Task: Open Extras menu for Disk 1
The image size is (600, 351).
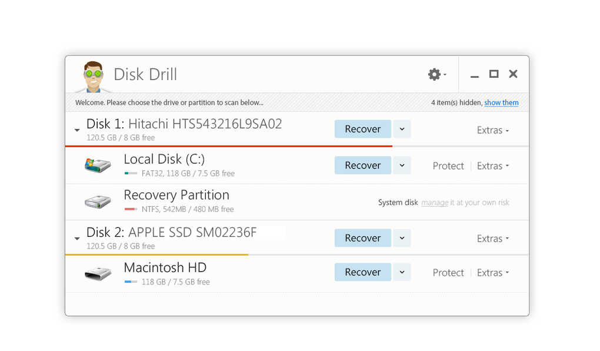Action: point(493,130)
